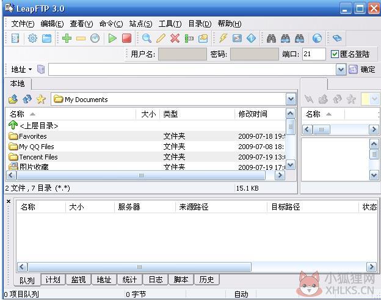Stop transfer with red square icon
This screenshot has height=300, width=381.
coord(126,38)
